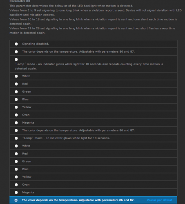Select Lamp mode with repeated counting option
The height and width of the screenshot is (204, 185).
coord(16,60)
